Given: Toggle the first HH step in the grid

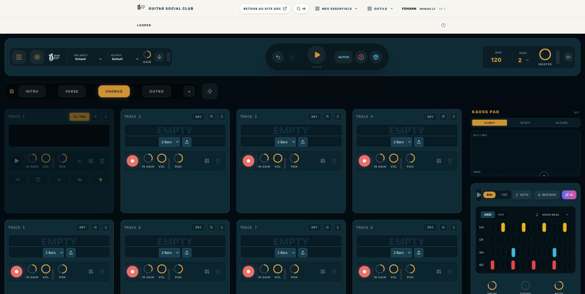Looking at the screenshot, I should [493, 227].
